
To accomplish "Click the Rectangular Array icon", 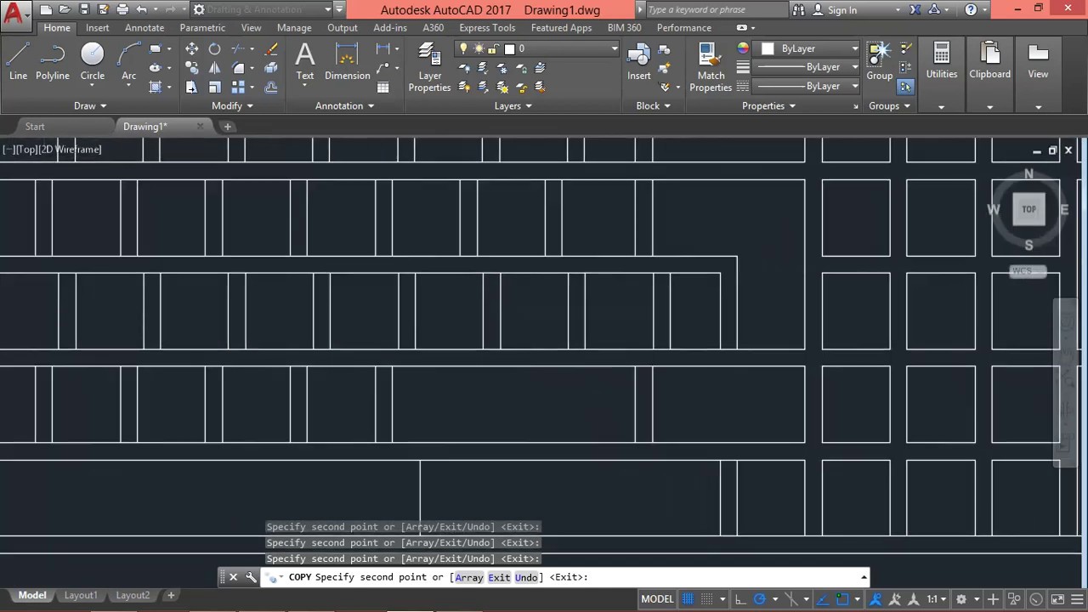I will click(x=238, y=87).
